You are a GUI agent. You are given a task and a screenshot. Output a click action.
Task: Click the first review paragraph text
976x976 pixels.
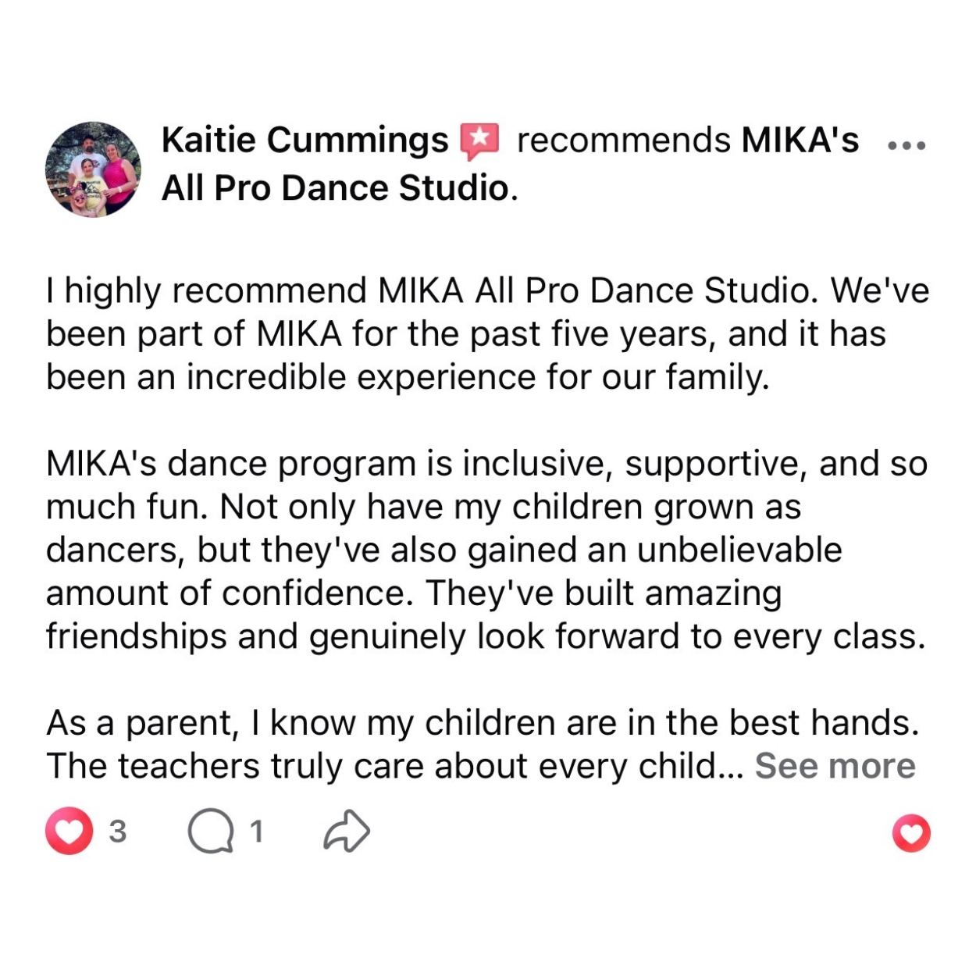click(487, 334)
